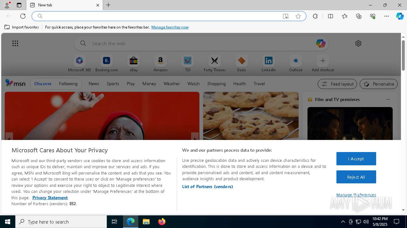Open the Travel section
This screenshot has width=407, height=228.
click(x=259, y=84)
